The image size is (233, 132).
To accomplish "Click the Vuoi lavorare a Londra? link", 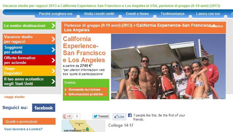I will 23,129.
